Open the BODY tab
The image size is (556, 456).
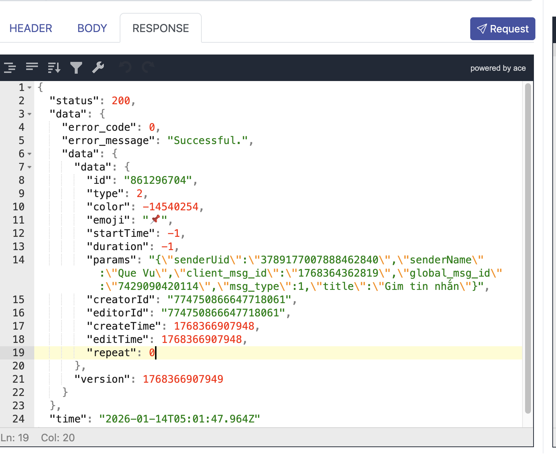92,28
